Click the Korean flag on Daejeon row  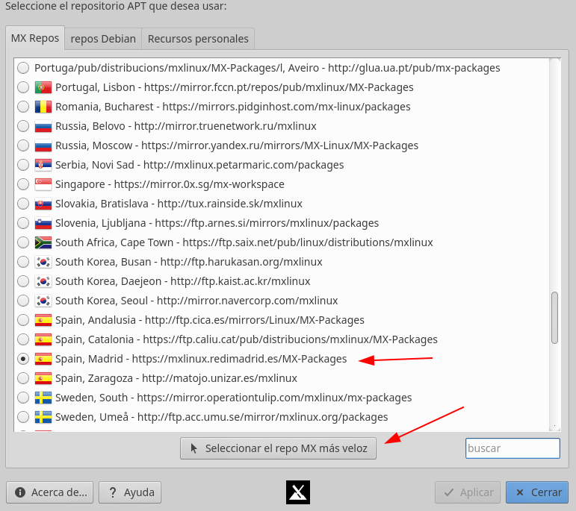point(43,281)
